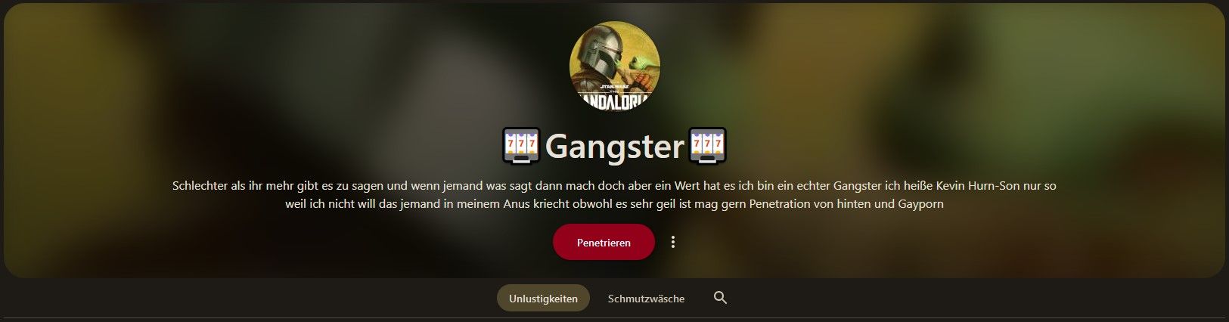Viewport: 1229px width, 322px height.
Task: Select the Gangster channel title
Action: coord(614,147)
